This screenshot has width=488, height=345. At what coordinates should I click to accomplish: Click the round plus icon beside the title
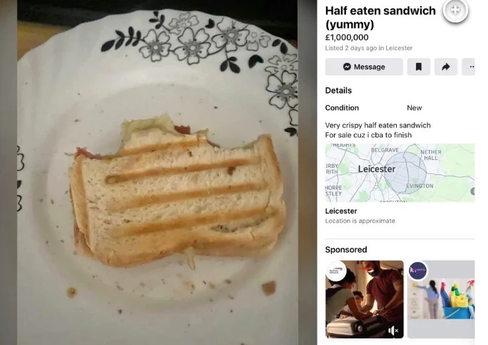(x=456, y=11)
